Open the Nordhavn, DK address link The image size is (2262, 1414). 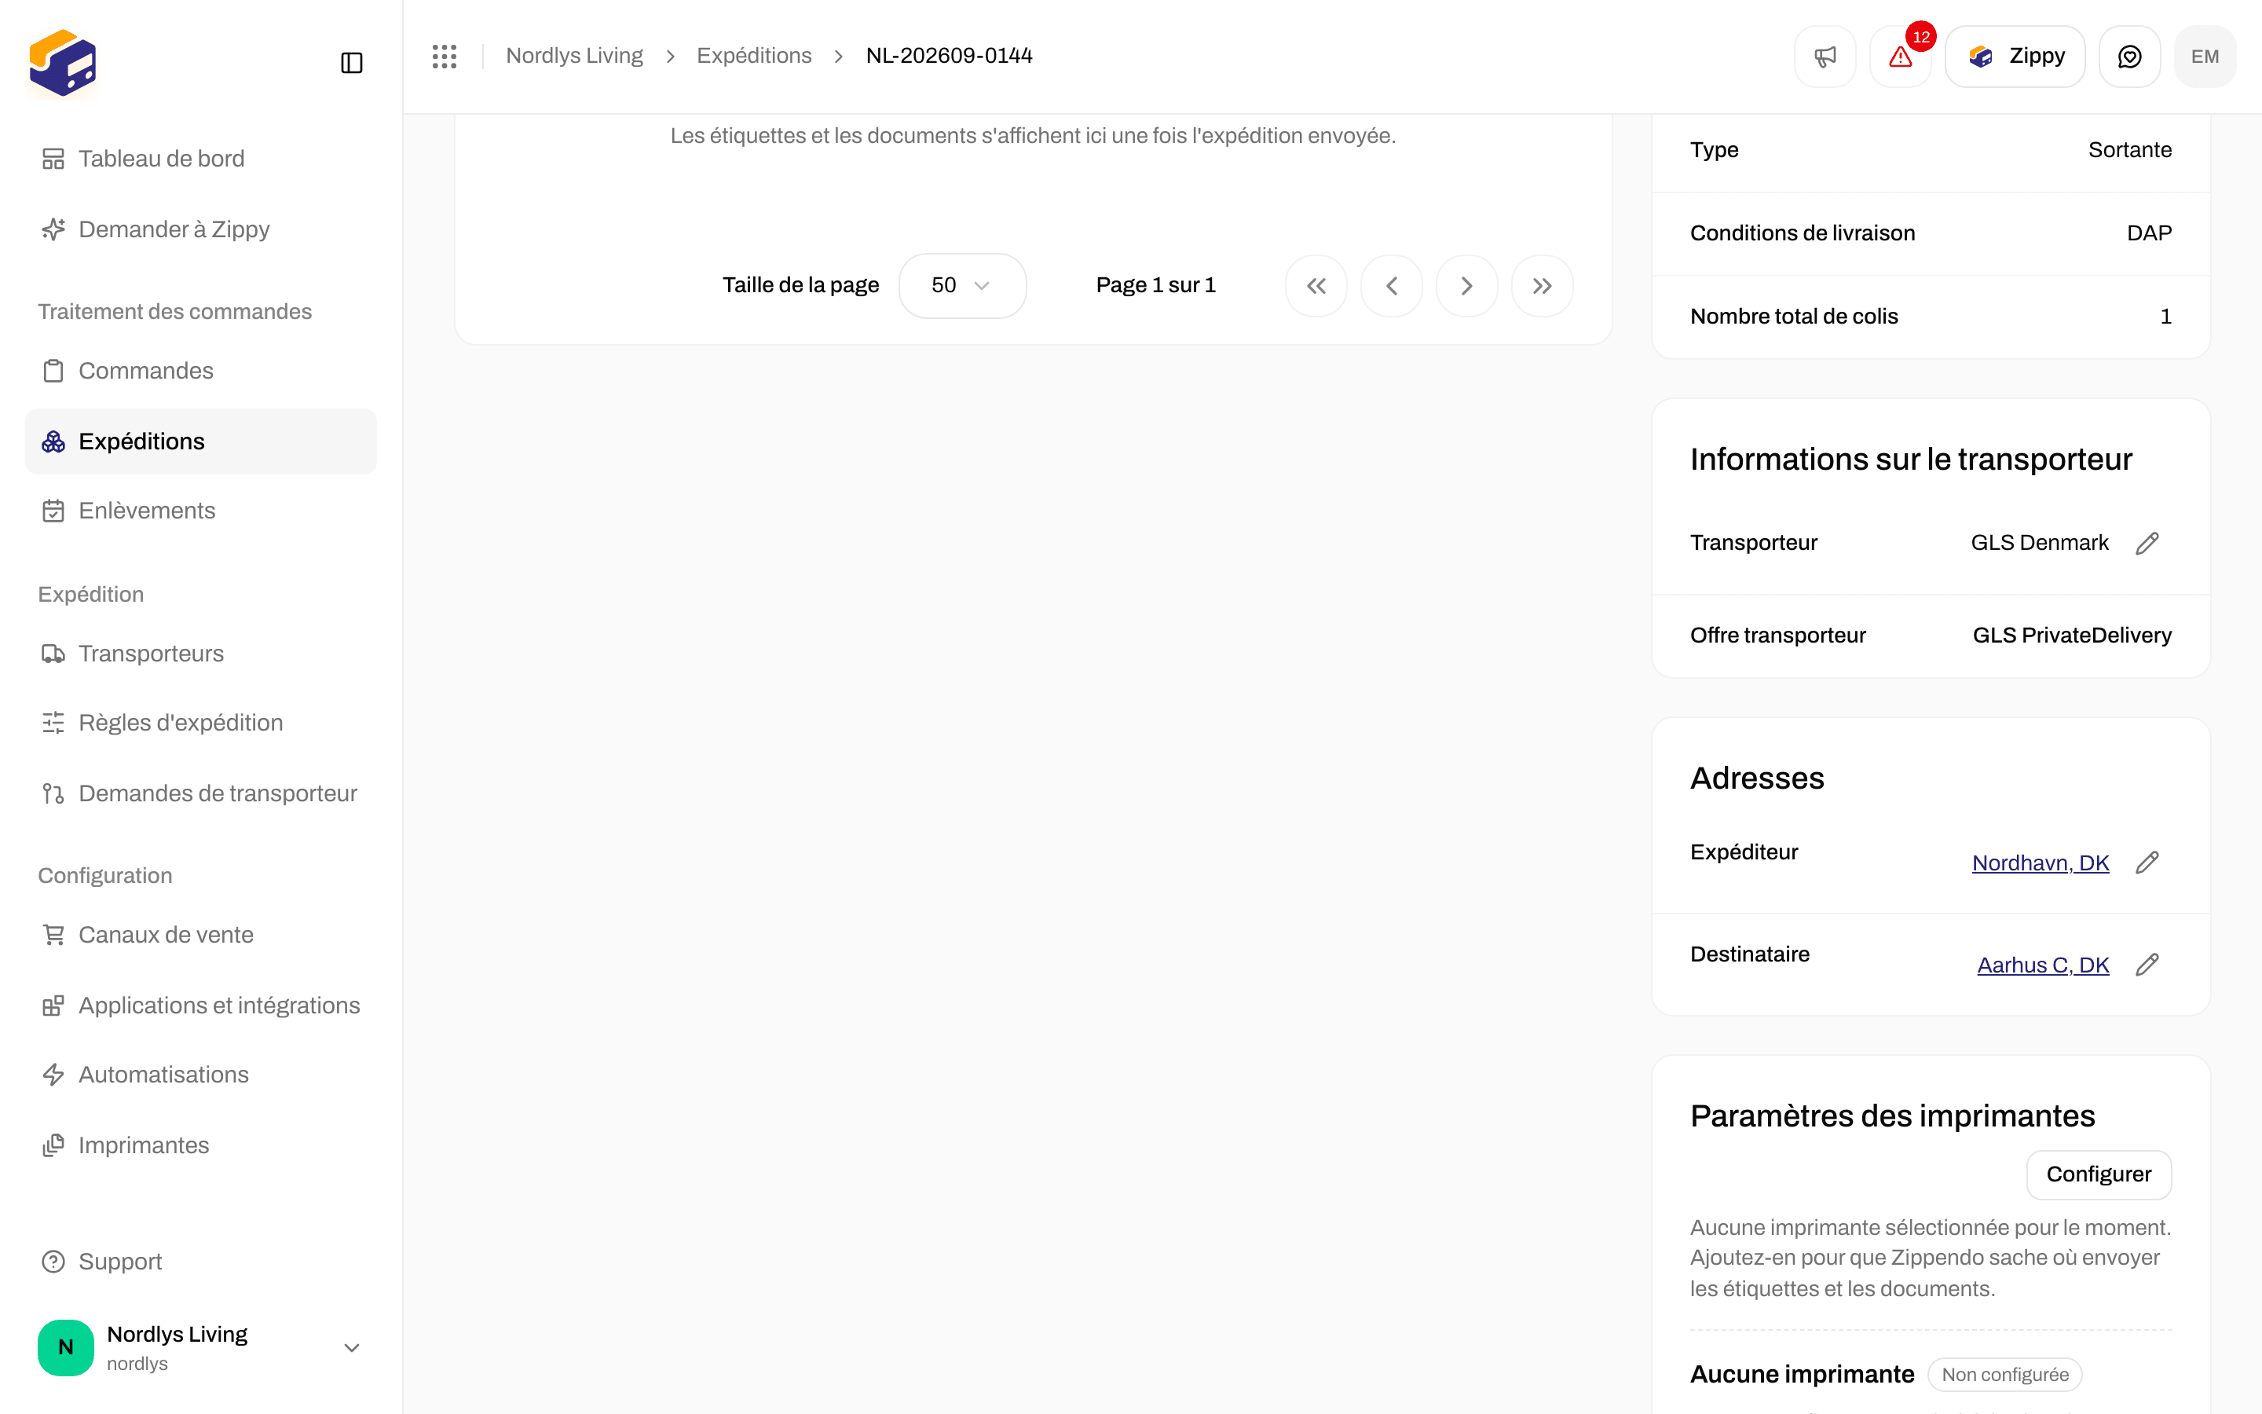[x=2041, y=863]
